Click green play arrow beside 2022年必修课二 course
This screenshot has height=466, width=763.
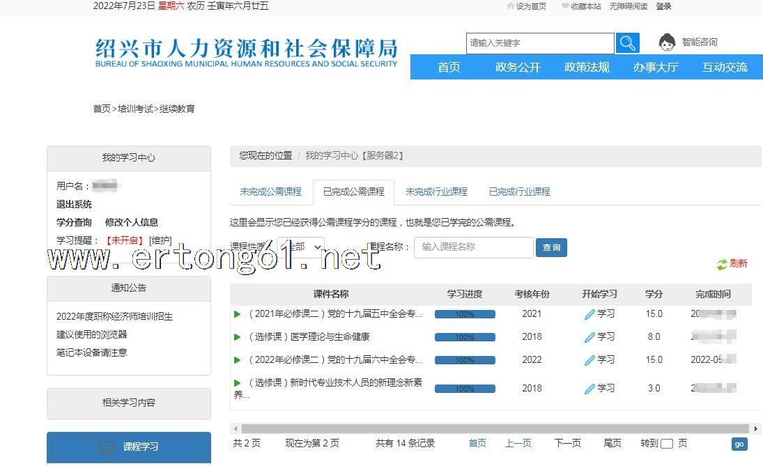tap(238, 360)
